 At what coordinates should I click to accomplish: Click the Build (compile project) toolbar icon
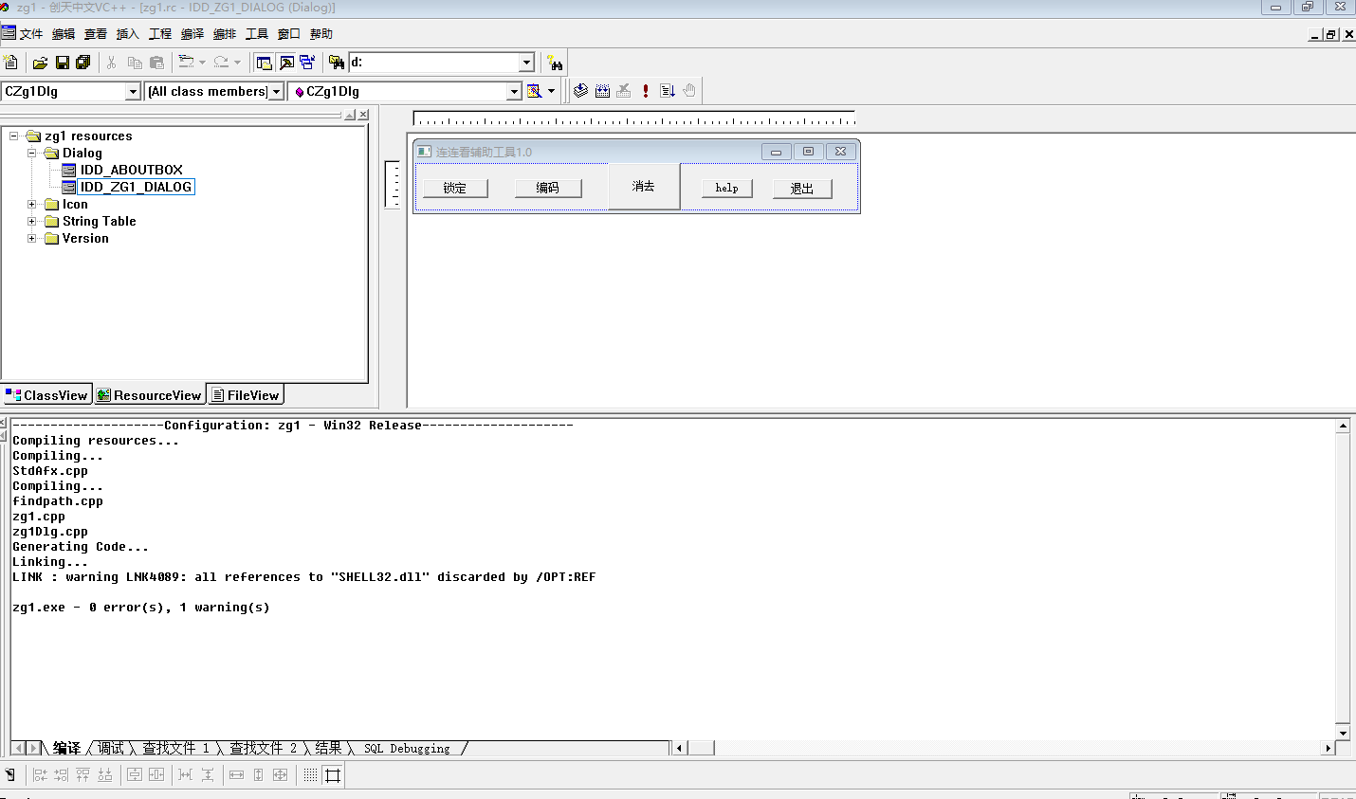pyautogui.click(x=602, y=91)
